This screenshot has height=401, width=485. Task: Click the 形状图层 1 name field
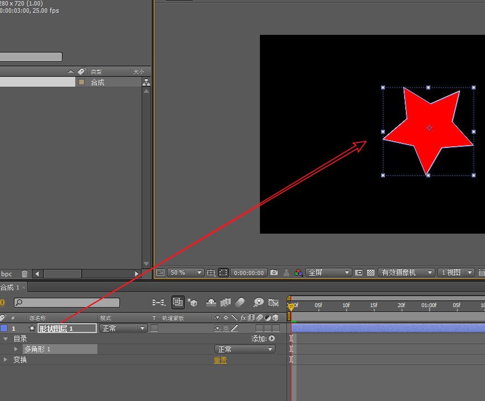(67, 329)
